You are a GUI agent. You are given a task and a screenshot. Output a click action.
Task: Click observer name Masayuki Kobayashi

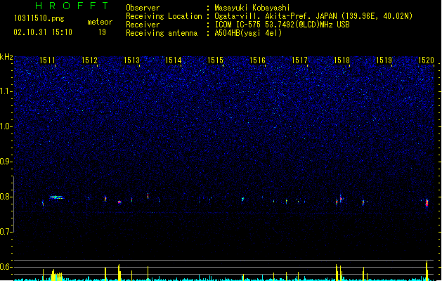pos(252,8)
